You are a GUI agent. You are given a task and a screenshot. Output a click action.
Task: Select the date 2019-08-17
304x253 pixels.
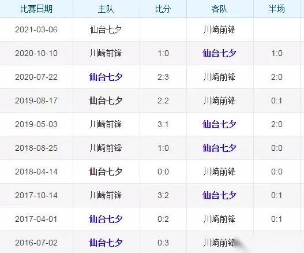coord(36,101)
